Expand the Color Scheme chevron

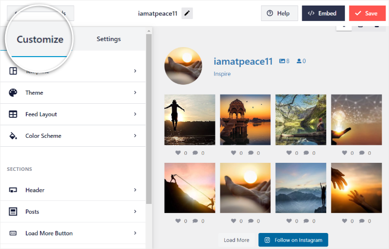click(x=135, y=136)
